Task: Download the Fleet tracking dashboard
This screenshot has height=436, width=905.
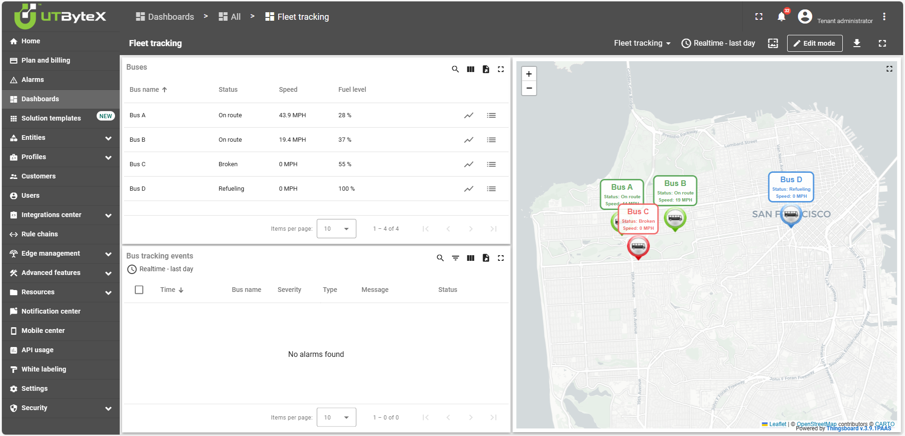Action: pos(857,43)
